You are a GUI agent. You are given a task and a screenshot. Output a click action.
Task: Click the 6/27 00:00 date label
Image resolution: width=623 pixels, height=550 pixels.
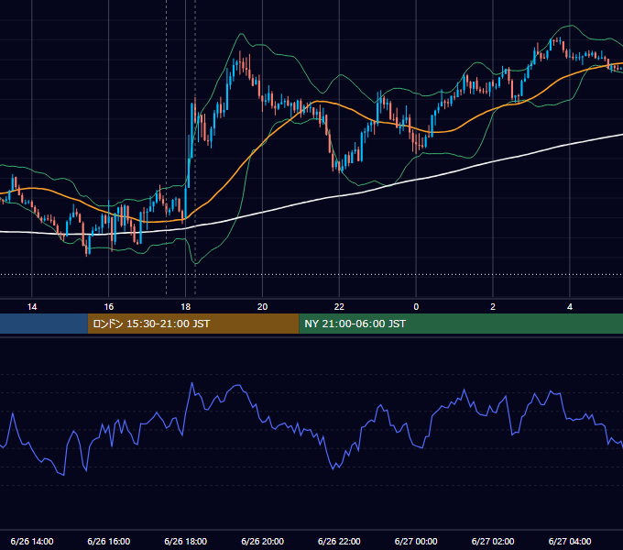(x=416, y=541)
